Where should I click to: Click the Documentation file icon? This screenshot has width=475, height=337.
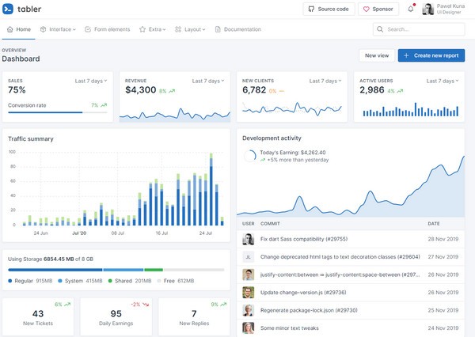pos(218,29)
